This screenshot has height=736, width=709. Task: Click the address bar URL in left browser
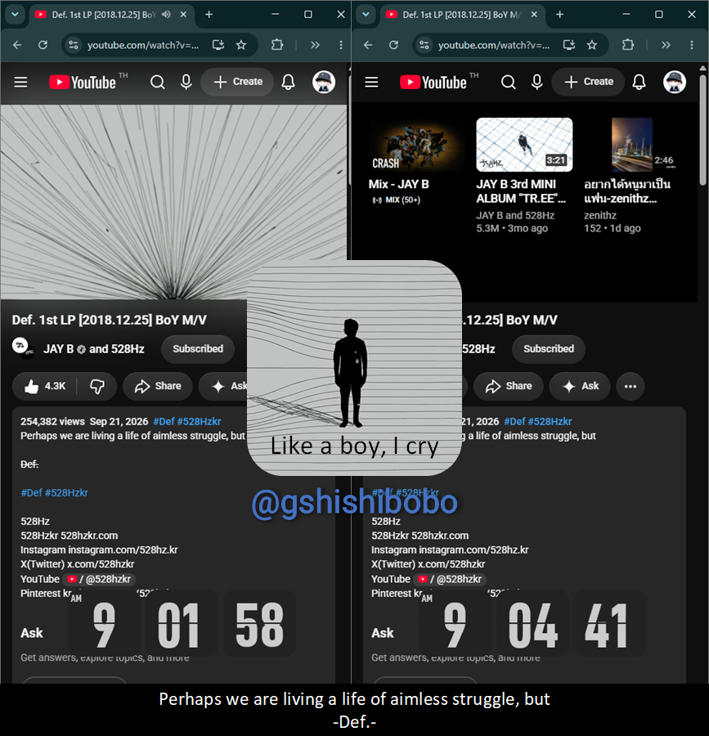[x=143, y=45]
